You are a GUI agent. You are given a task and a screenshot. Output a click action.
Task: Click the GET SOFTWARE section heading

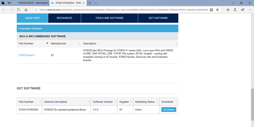[x=28, y=88]
